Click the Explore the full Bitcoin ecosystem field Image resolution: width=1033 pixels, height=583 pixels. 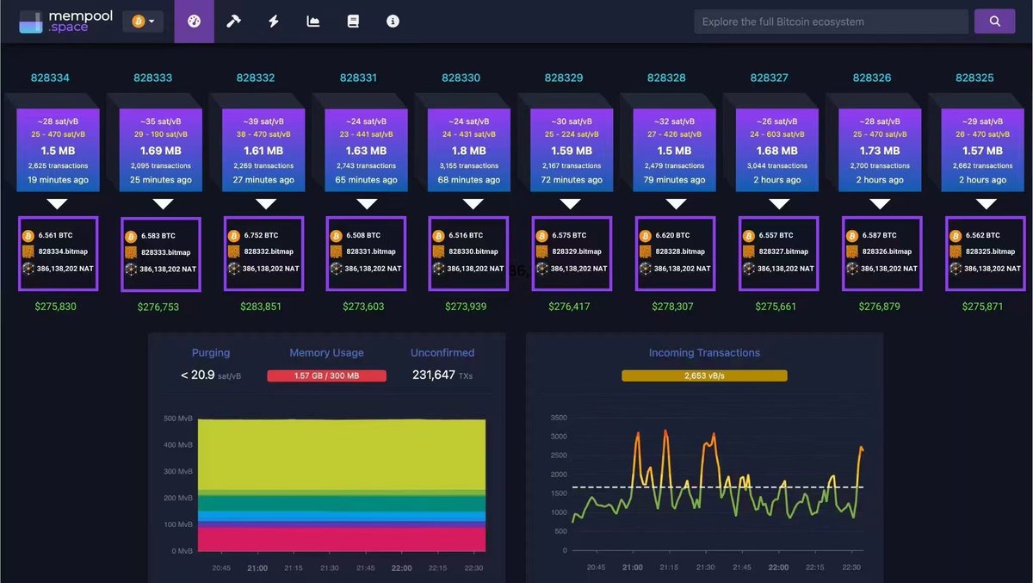[x=830, y=21]
